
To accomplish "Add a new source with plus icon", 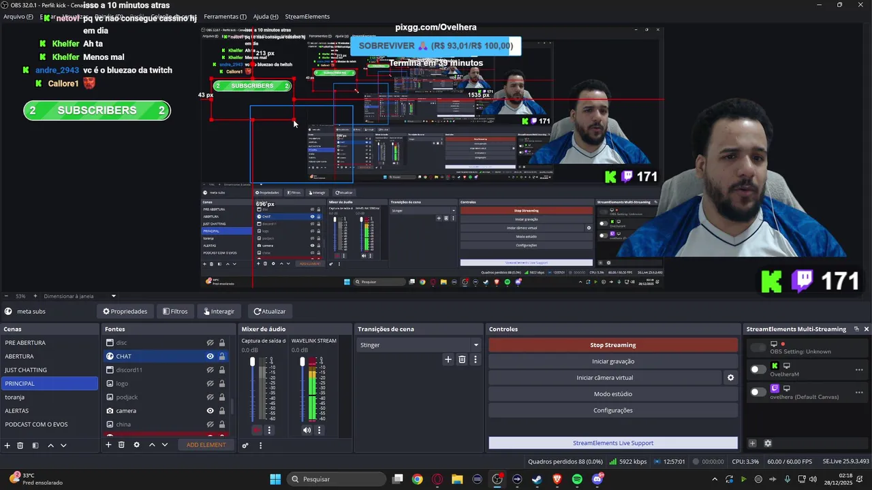I will pos(108,444).
